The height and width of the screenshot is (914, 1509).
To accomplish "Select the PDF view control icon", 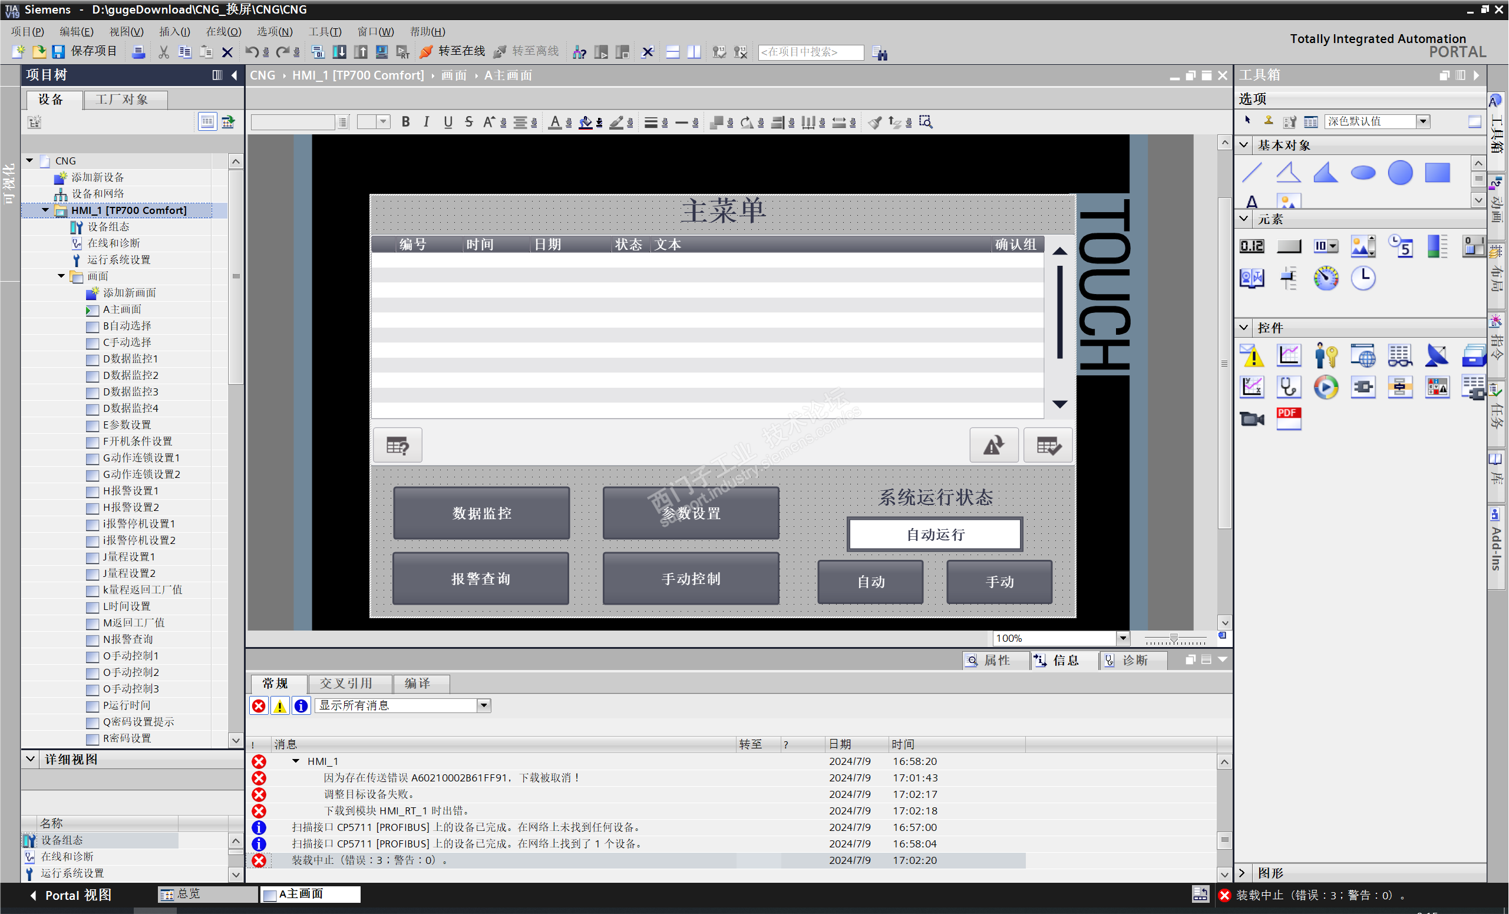I will (1289, 418).
